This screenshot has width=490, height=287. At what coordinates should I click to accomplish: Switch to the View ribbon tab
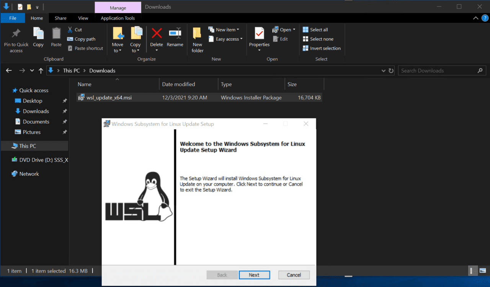[83, 18]
